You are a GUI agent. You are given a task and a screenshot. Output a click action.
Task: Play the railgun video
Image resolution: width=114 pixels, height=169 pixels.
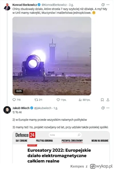pyautogui.click(x=52, y=56)
